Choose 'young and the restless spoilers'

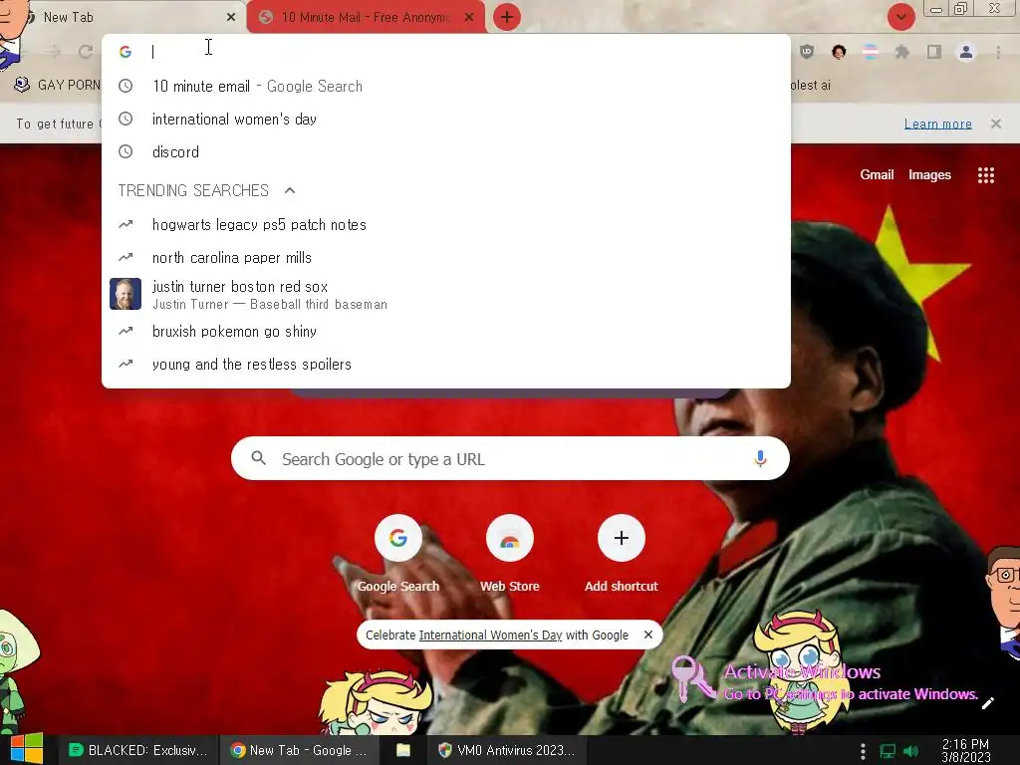click(446, 365)
